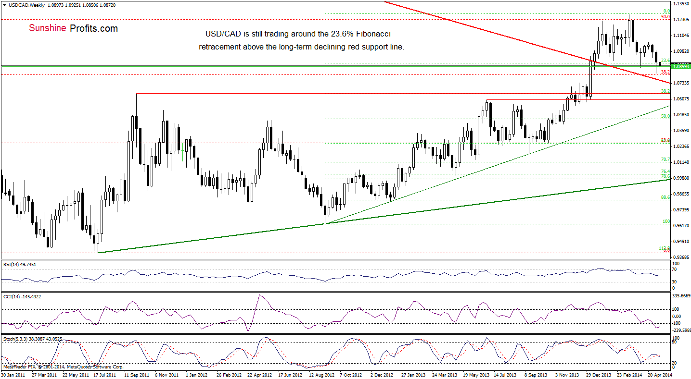Click the 0.99880 price axis label
This screenshot has height=379, width=691.
[x=681, y=178]
